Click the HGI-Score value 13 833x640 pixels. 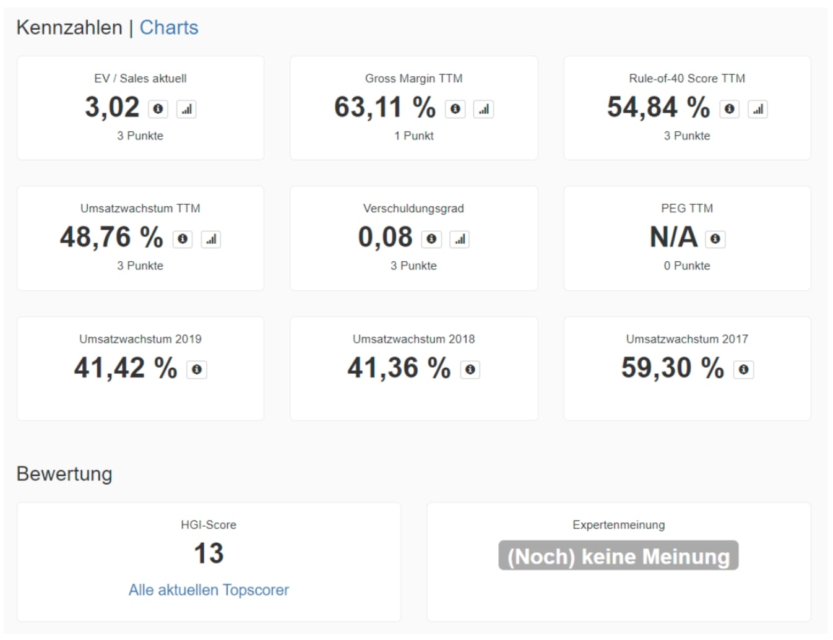(209, 553)
